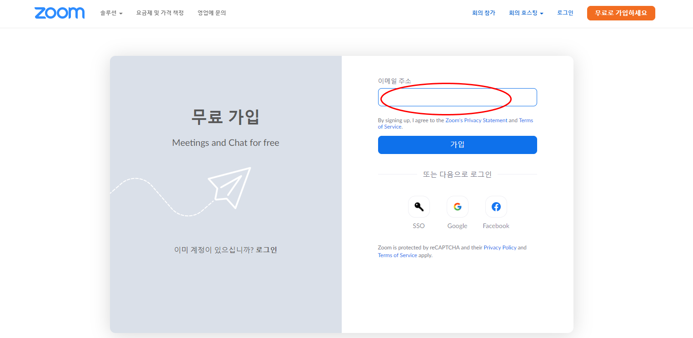Open reCAPTCHA Privacy Policy link
The width and height of the screenshot is (693, 338).
pyautogui.click(x=500, y=248)
